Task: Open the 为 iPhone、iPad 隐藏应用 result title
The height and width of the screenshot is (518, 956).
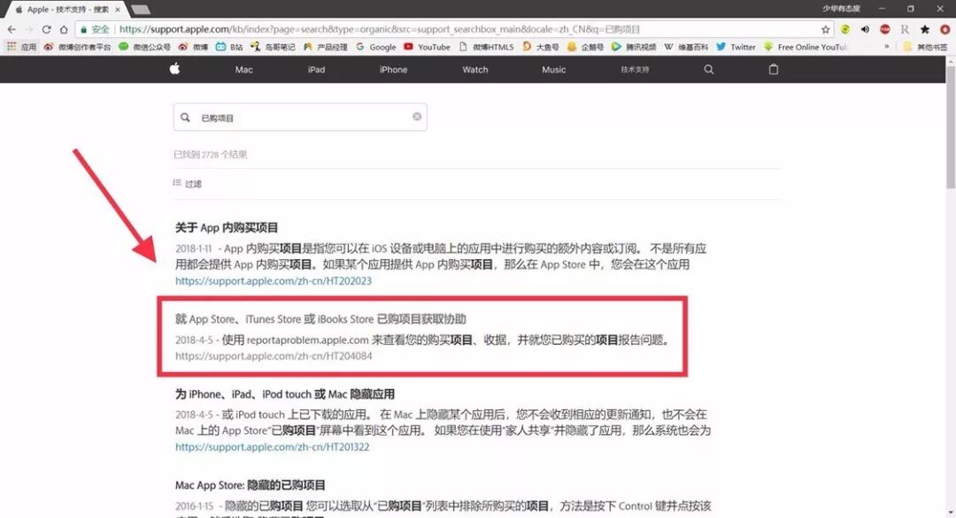Action: [285, 394]
